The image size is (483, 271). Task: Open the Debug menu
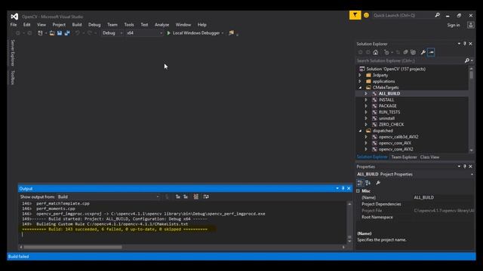94,25
